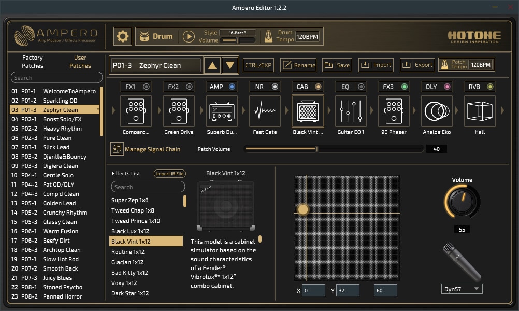Click the Effects List search field

click(148, 187)
